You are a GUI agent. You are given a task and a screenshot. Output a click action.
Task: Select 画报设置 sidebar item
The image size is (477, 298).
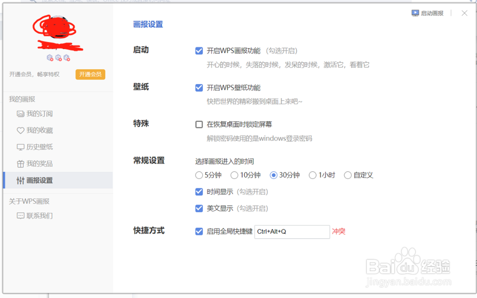point(58,180)
